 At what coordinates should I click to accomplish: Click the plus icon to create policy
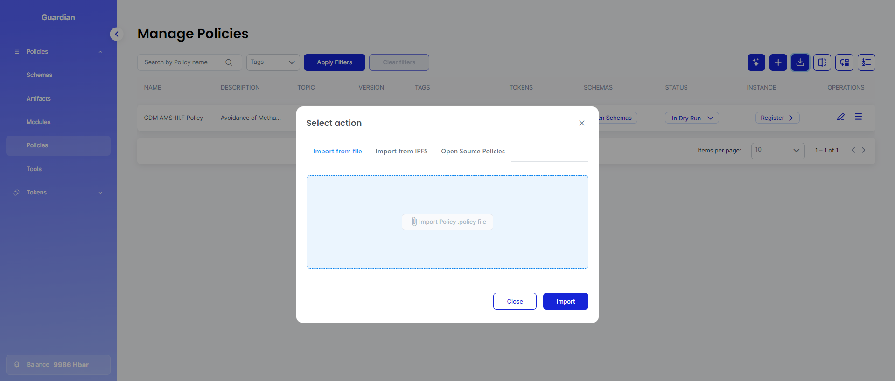pos(778,62)
